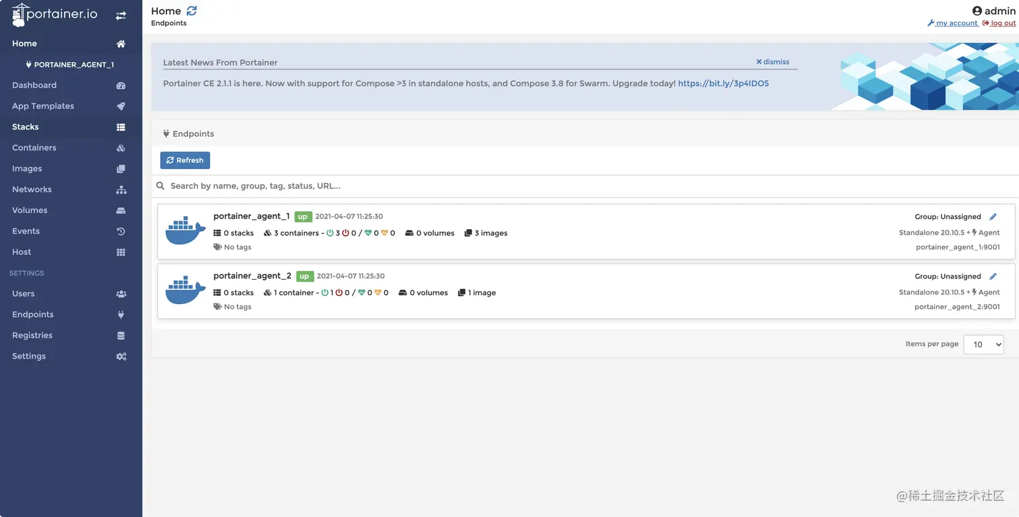Screen dimensions: 1019x517
Task: Click the Users group icon
Action: [121, 295]
